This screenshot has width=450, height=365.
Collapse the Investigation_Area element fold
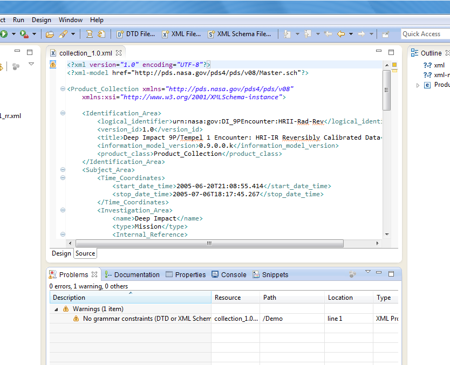(x=63, y=210)
